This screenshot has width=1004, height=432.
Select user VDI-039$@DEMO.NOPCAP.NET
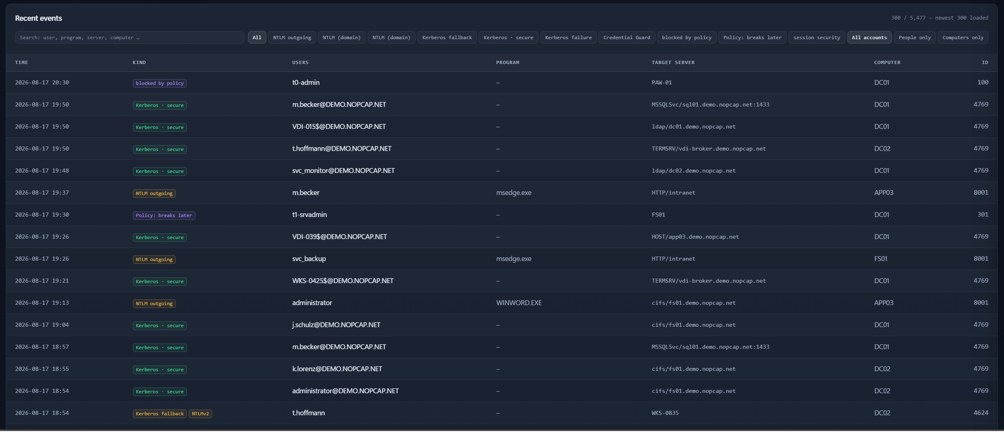(339, 237)
